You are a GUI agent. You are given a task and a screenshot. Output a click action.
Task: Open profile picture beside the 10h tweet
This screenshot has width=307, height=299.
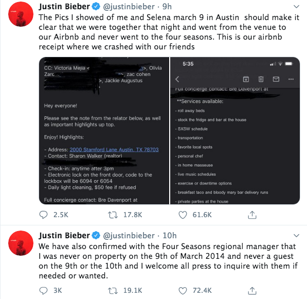tap(21, 243)
